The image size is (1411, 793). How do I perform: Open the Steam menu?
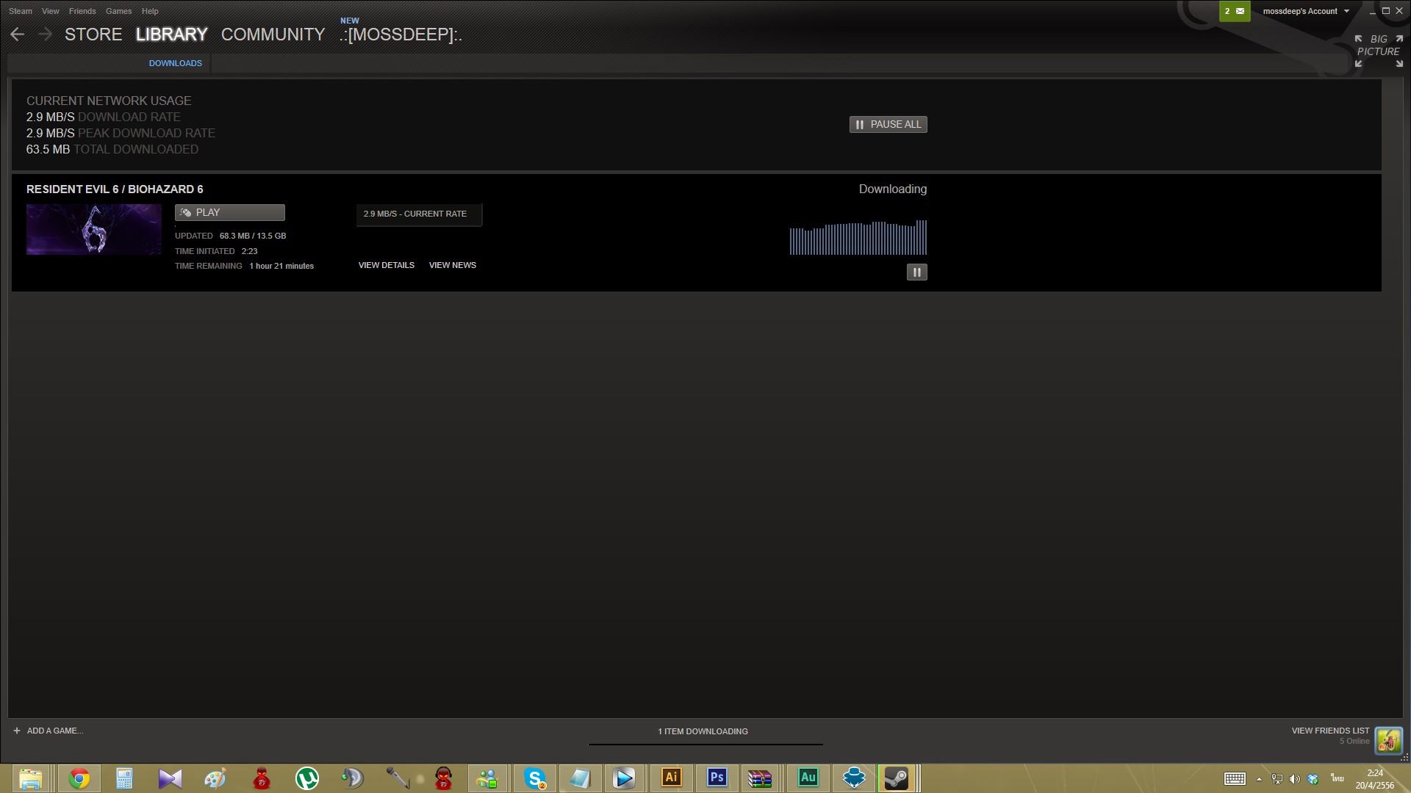coord(21,11)
